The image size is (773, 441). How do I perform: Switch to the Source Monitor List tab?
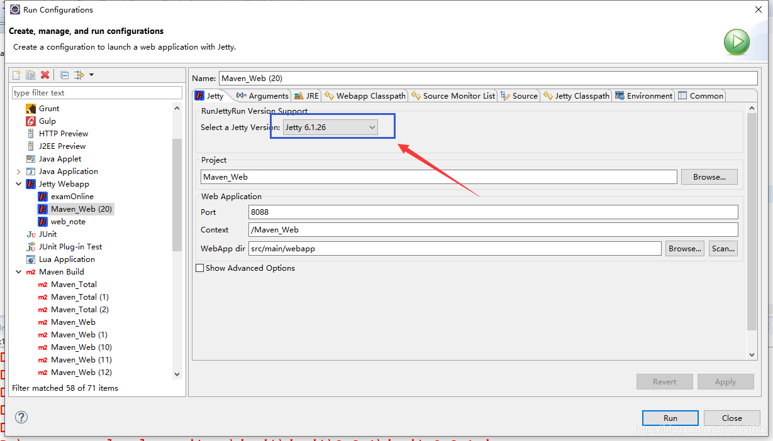click(453, 95)
